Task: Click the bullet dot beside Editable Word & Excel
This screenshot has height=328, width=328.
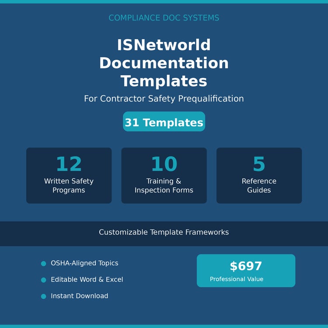Action: coord(43,280)
